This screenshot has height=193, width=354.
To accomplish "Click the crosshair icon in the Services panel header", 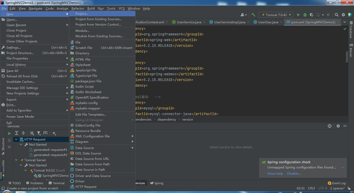I will click(330, 126).
